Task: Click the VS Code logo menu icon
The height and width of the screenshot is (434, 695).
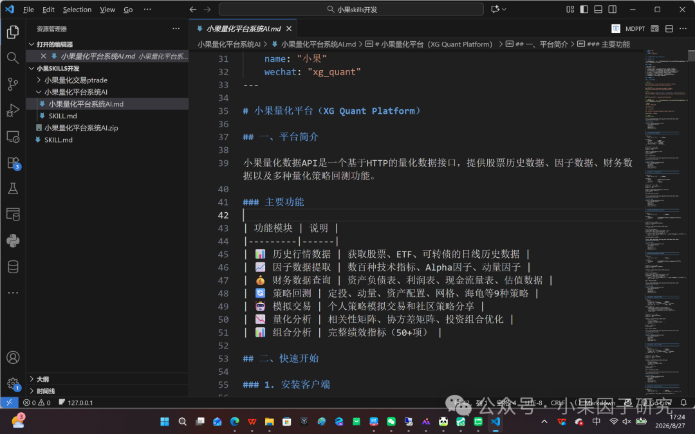Action: point(9,9)
